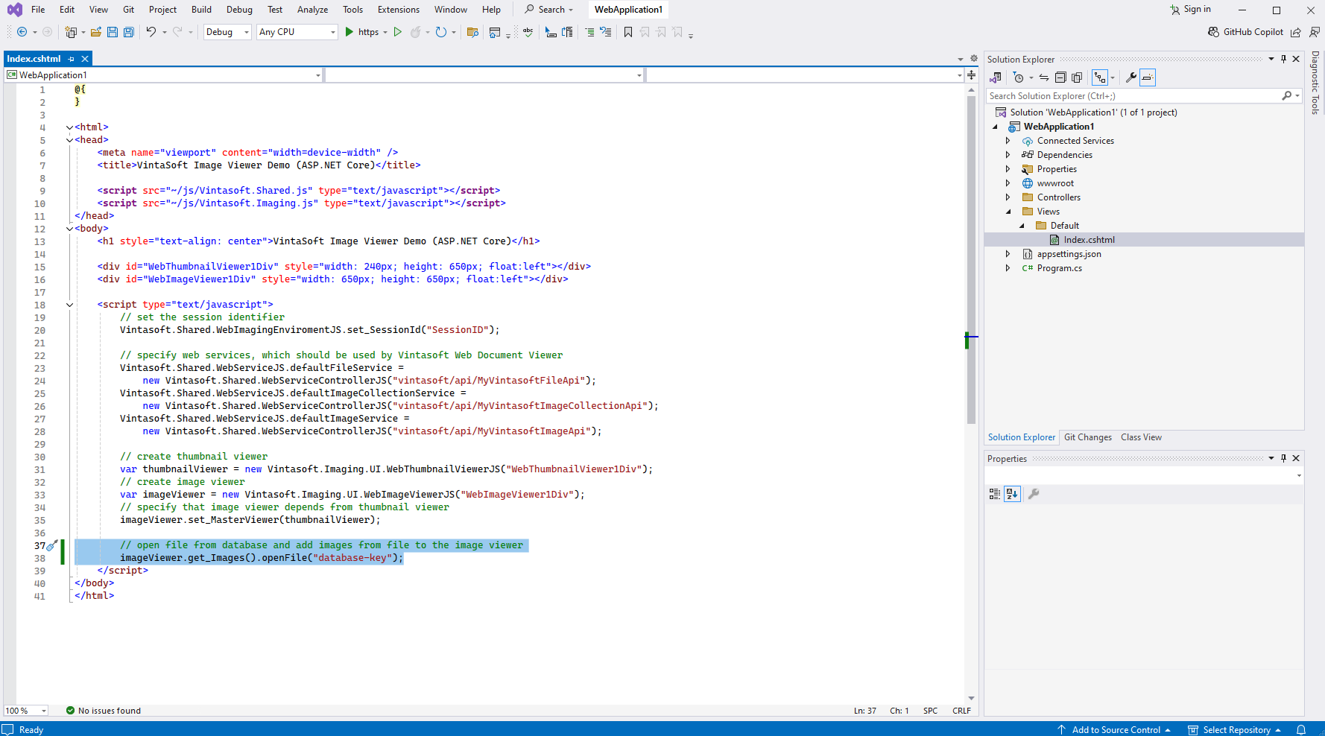Collapse the script block at line 18
Screen dimensions: 1325x736
(x=69, y=305)
